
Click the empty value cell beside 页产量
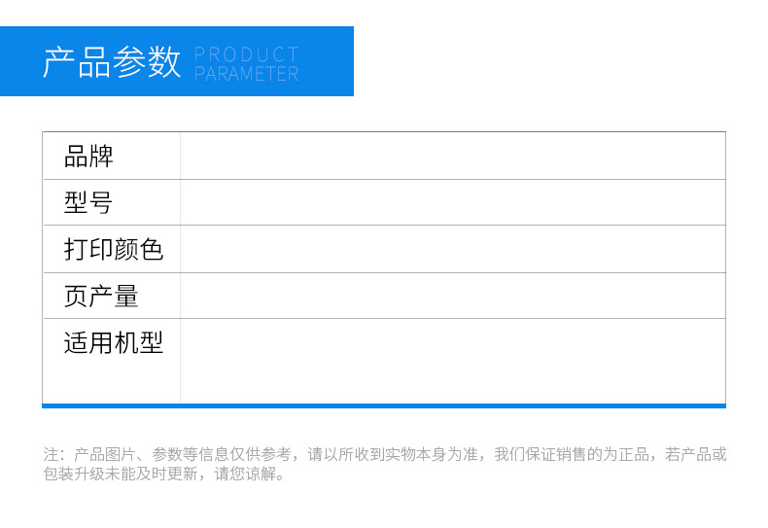tap(452, 296)
